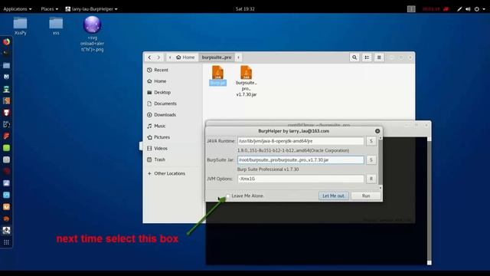
Task: Focus the JAVA Runtime path field
Action: (x=300, y=141)
